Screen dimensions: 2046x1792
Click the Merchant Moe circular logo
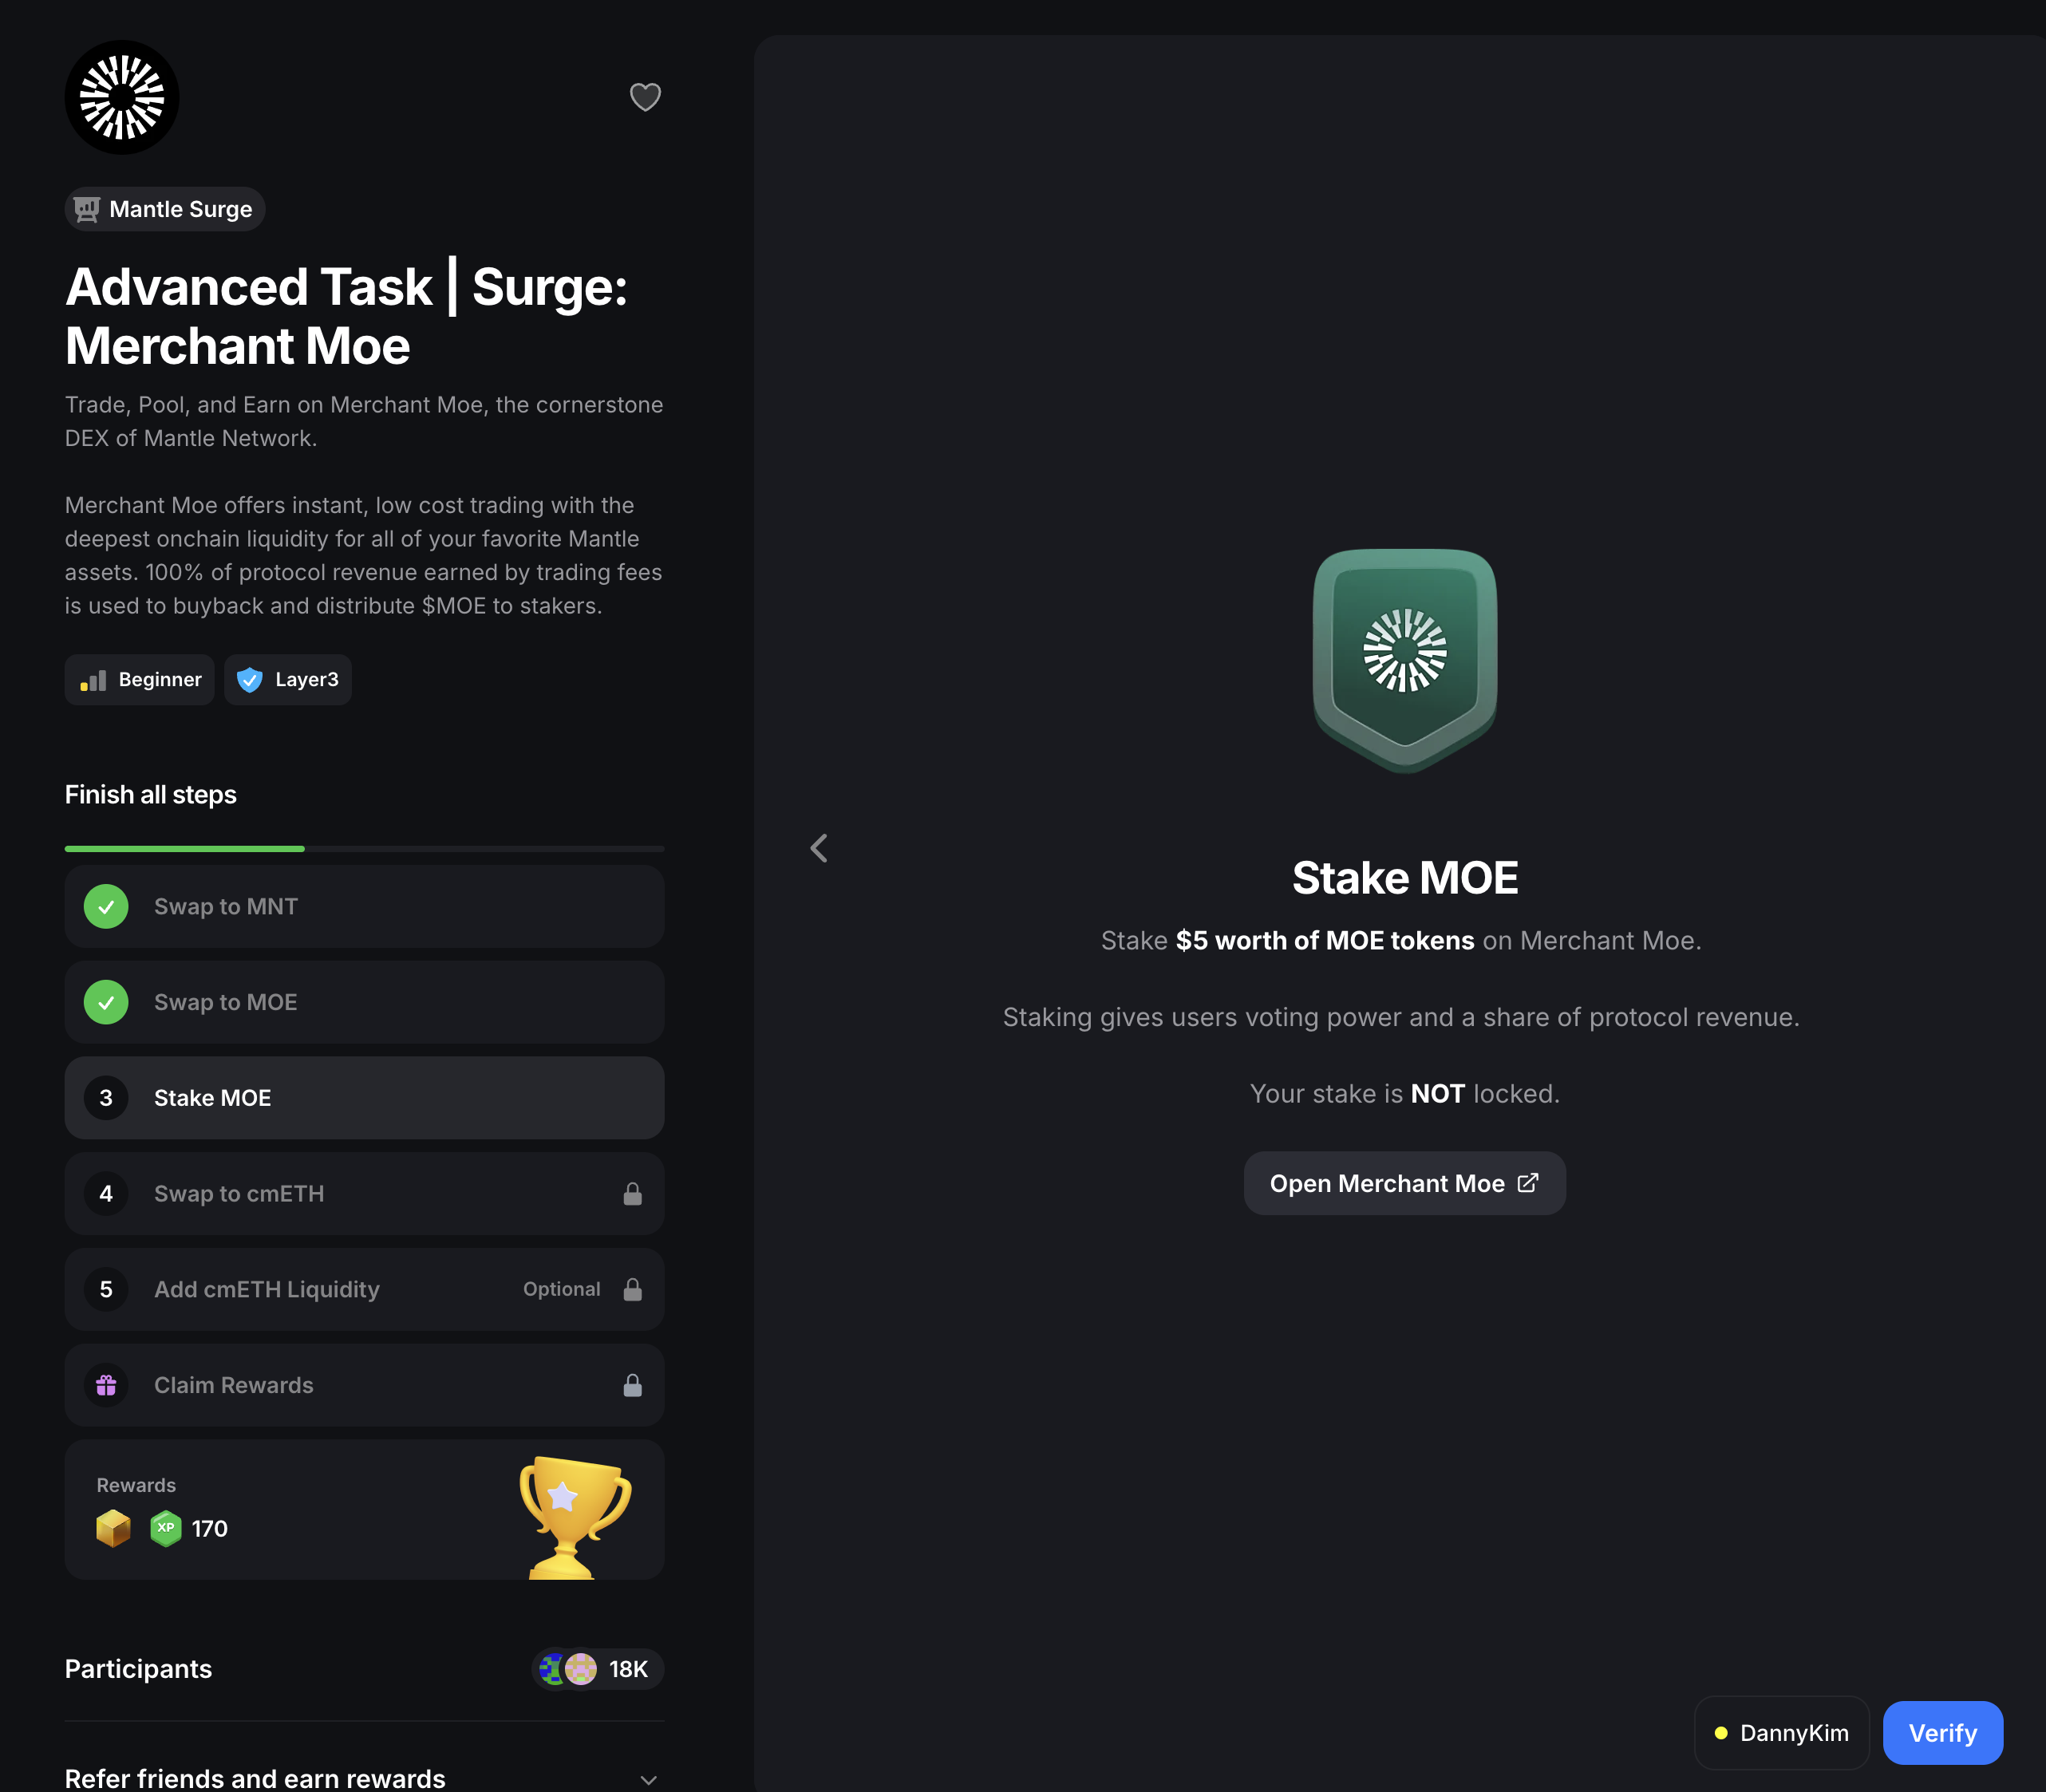pyautogui.click(x=122, y=97)
